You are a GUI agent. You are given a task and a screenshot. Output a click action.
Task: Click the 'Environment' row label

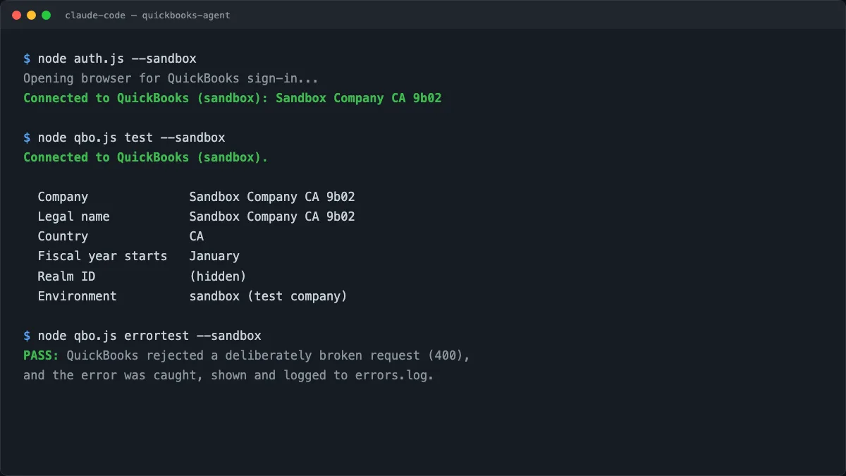78,295
